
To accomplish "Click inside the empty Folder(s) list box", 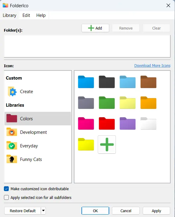I will 87,46.
